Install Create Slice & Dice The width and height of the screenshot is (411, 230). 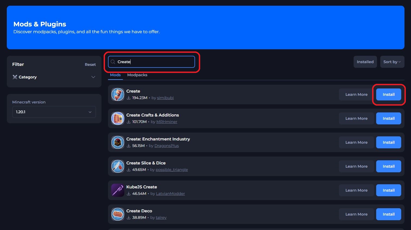[x=389, y=166]
